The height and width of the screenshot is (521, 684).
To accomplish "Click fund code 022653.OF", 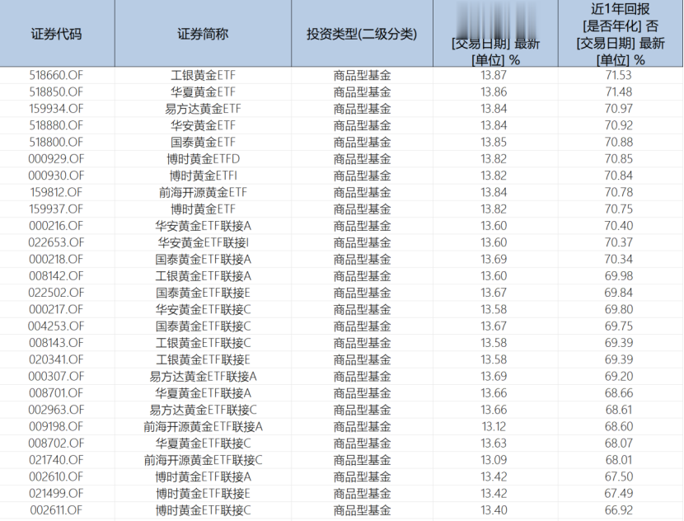I will tap(56, 242).
